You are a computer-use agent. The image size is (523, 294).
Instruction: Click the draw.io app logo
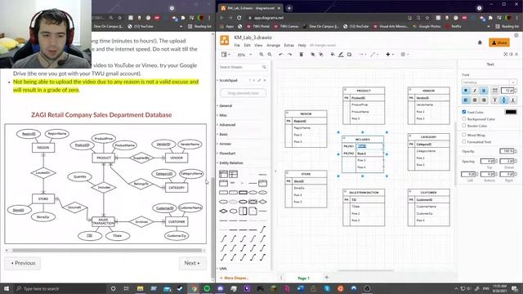225,41
